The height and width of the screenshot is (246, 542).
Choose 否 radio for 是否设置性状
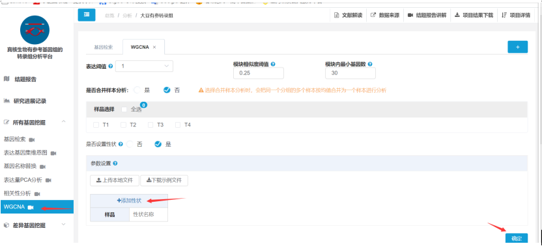click(130, 144)
